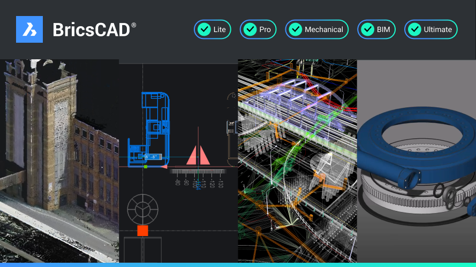Select the Mechanical badge label
The width and height of the screenshot is (476, 267).
tap(324, 29)
